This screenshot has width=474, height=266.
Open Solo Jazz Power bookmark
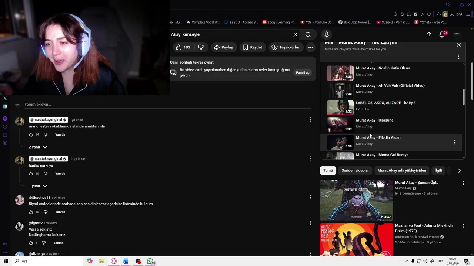[x=355, y=22]
